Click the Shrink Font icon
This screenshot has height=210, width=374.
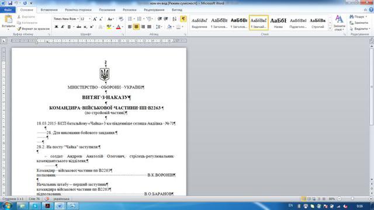101,19
